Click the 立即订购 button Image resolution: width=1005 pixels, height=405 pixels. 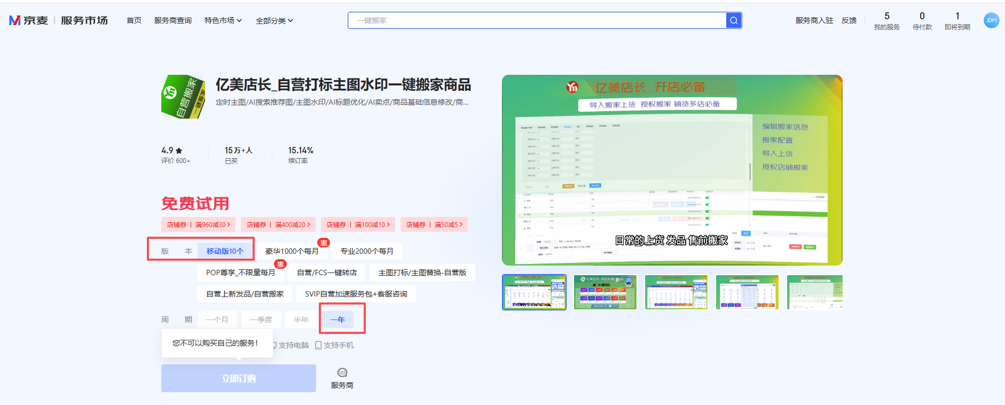[x=239, y=378]
